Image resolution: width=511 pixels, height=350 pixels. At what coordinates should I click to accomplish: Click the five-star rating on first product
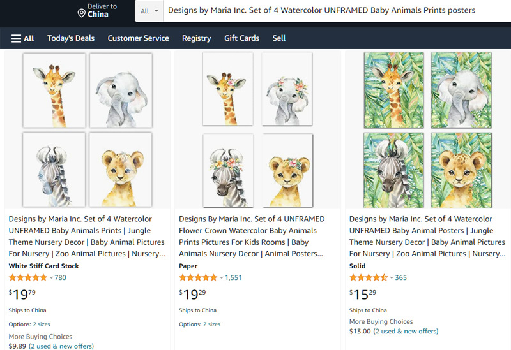pyautogui.click(x=28, y=278)
